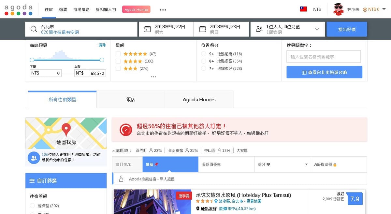
Task: Click the medal icon beside 地點很好
Action: click(198, 209)
